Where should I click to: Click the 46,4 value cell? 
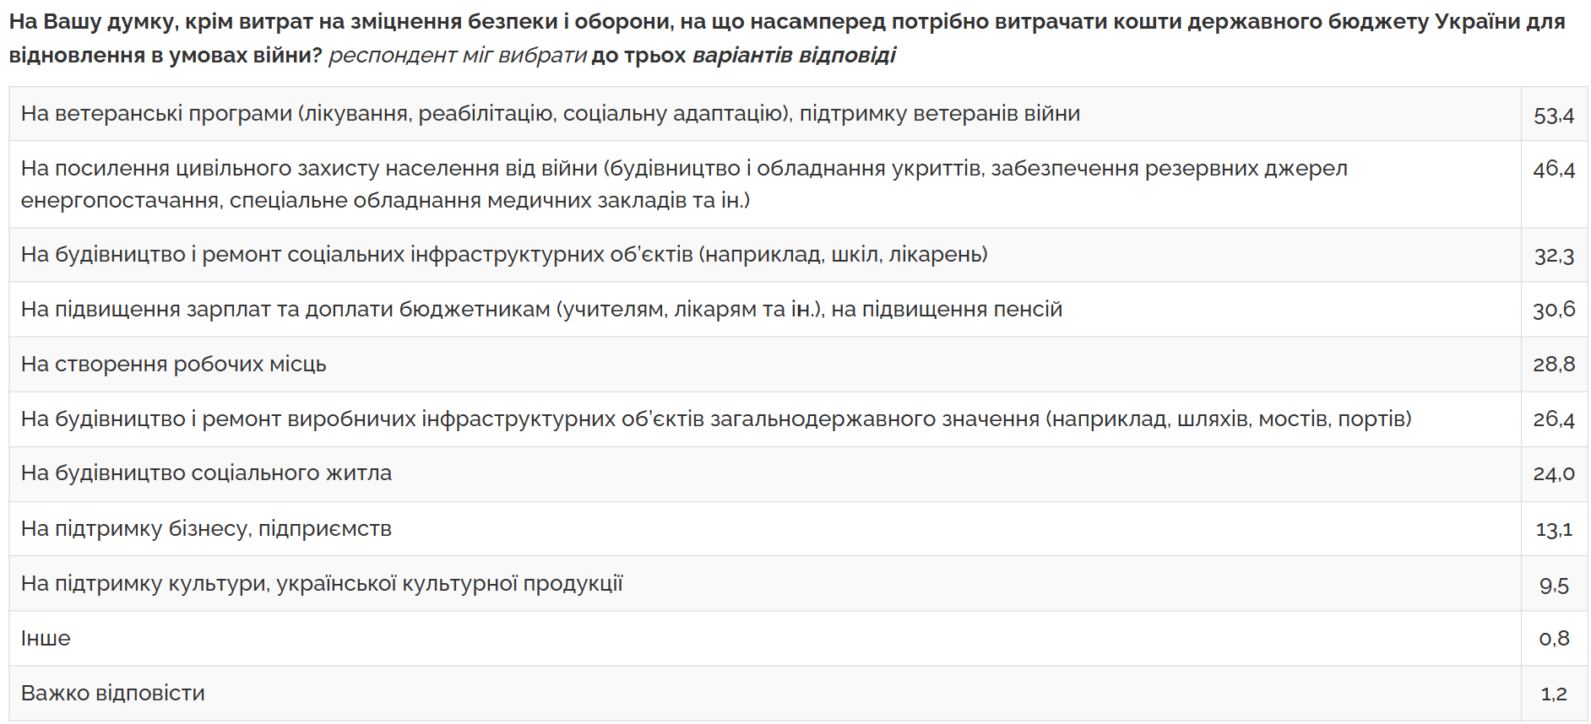point(1553,170)
